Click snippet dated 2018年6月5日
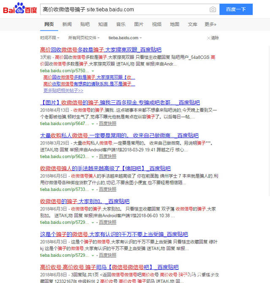This screenshot has height=283, width=270. (129, 179)
